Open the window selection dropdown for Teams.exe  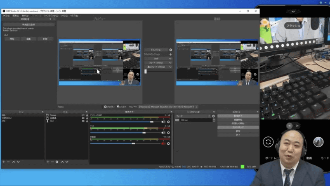[169, 106]
